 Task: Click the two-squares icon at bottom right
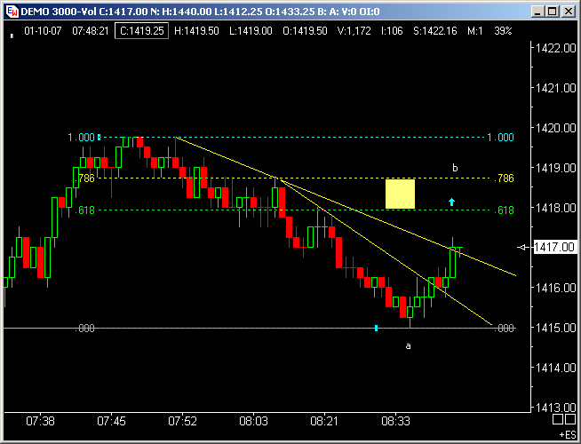(x=563, y=419)
